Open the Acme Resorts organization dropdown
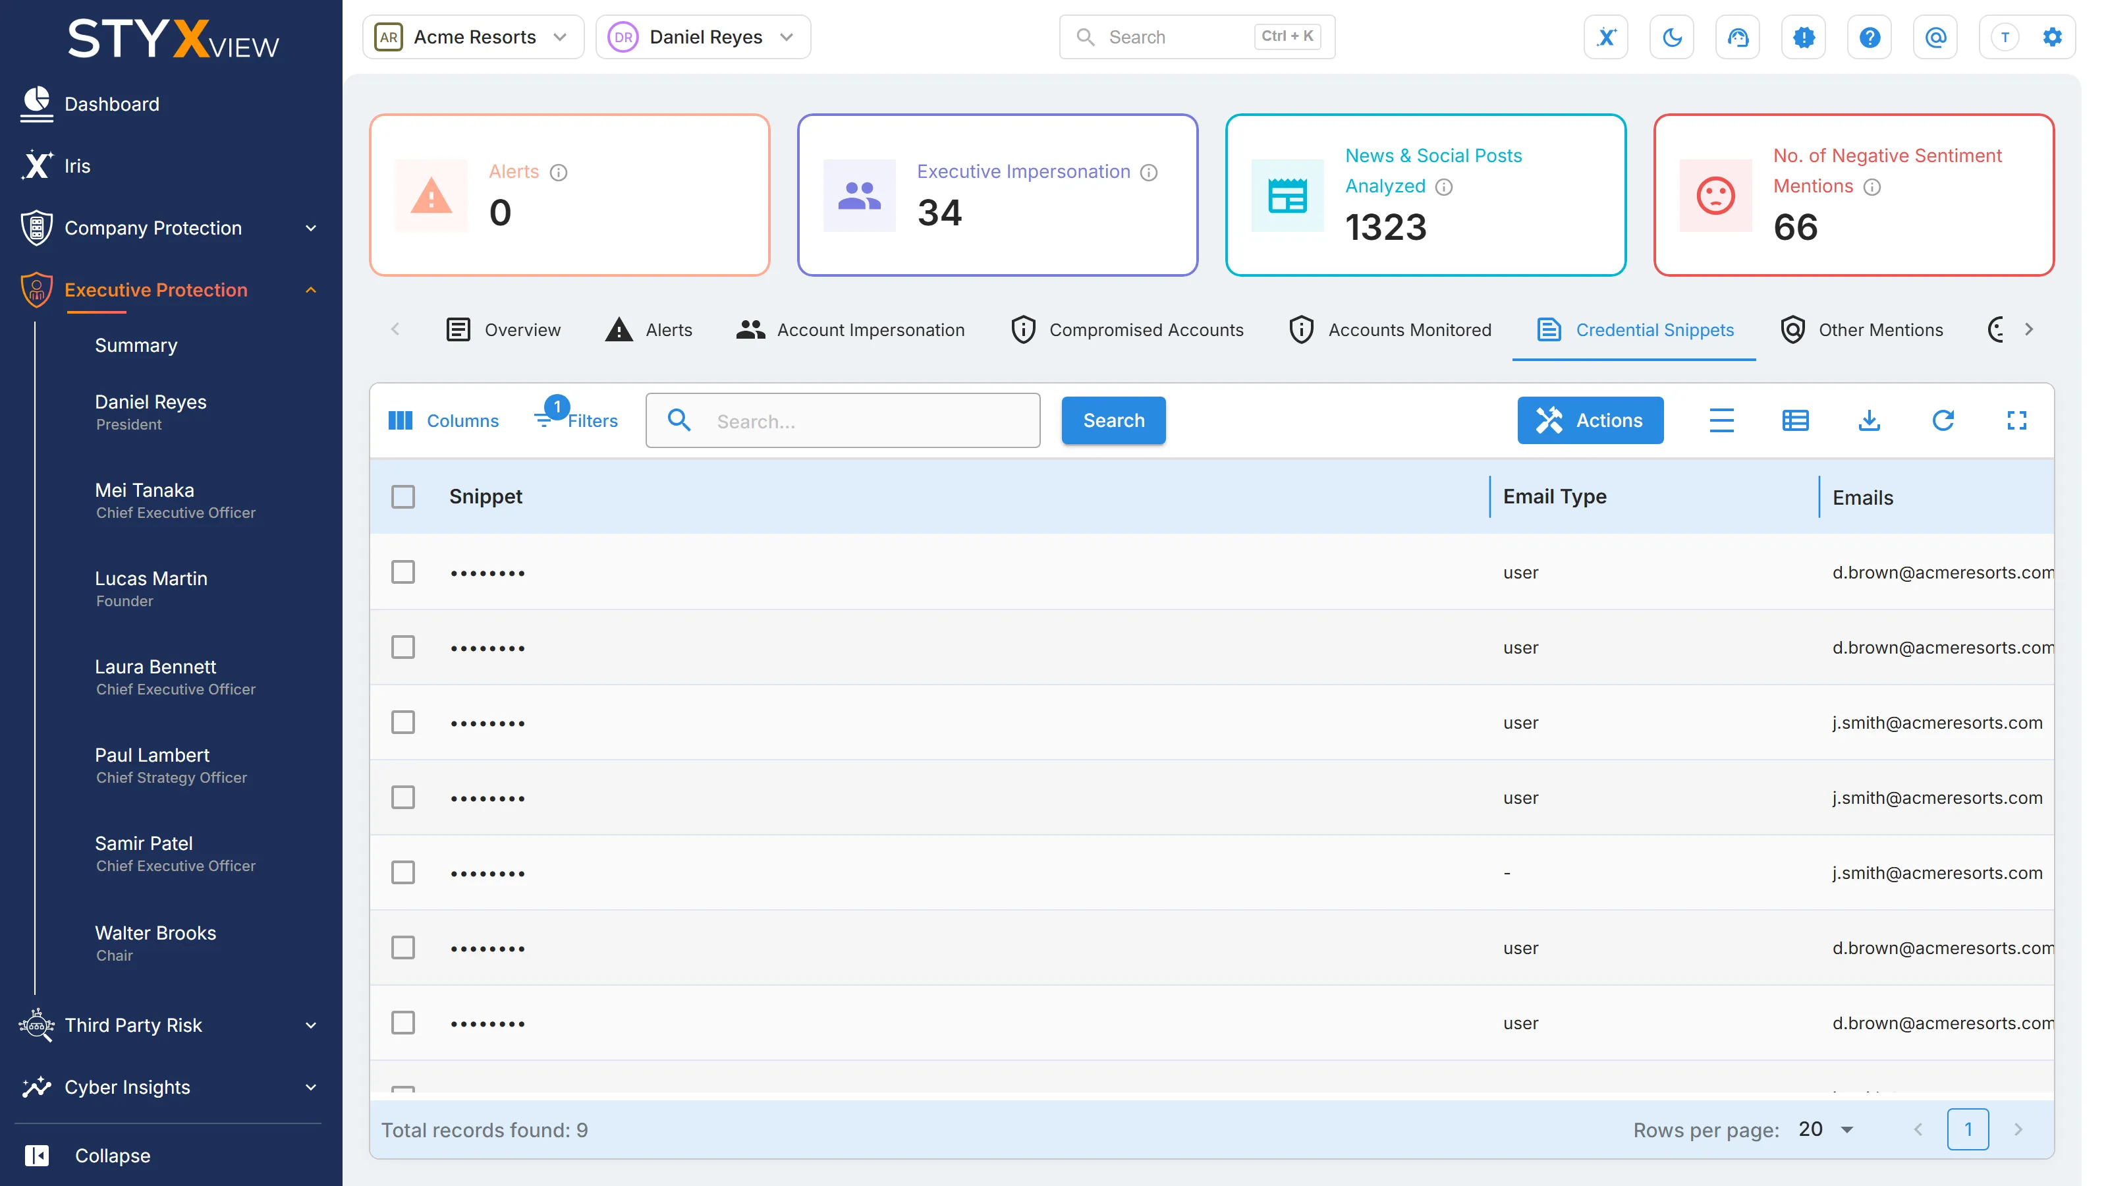This screenshot has width=2108, height=1186. coord(473,37)
